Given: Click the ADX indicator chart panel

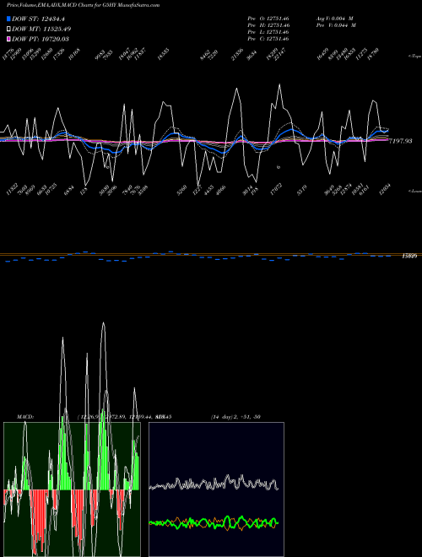Looking at the screenshot, I should [x=216, y=489].
